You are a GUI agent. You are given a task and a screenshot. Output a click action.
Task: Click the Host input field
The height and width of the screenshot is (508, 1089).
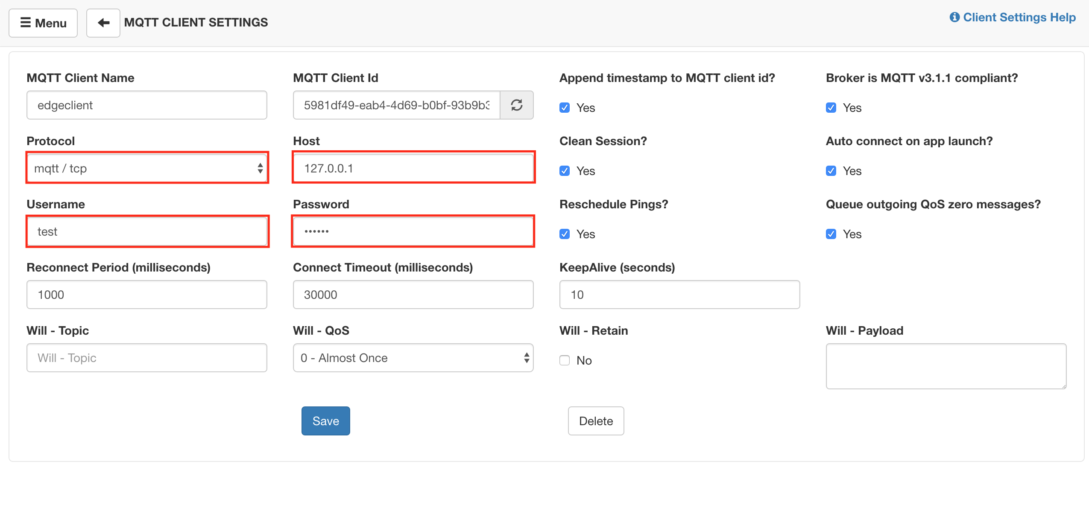click(413, 168)
